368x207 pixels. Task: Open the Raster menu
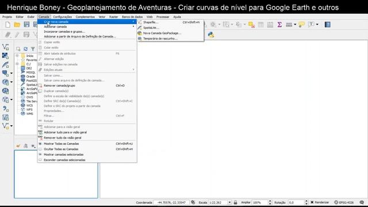pyautogui.click(x=114, y=17)
